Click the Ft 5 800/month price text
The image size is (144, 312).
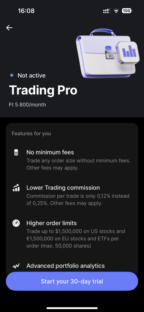(x=27, y=105)
